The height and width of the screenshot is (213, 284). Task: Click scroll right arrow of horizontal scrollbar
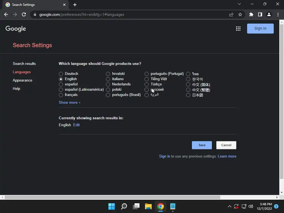(x=277, y=197)
